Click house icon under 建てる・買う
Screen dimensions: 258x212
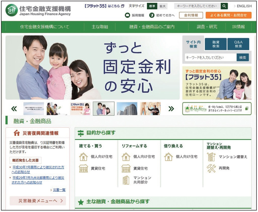coord(83,157)
